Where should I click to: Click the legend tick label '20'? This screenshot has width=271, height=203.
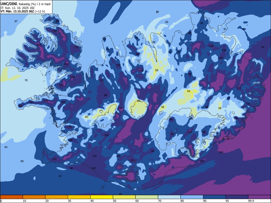47,201
